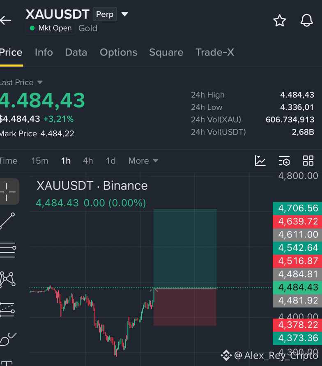Open price alert bell icon

point(306,20)
